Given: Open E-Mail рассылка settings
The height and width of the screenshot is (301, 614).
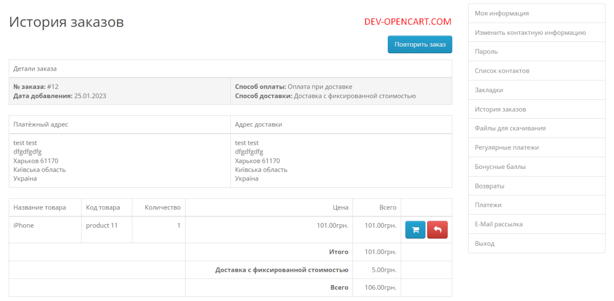Looking at the screenshot, I should click(537, 224).
